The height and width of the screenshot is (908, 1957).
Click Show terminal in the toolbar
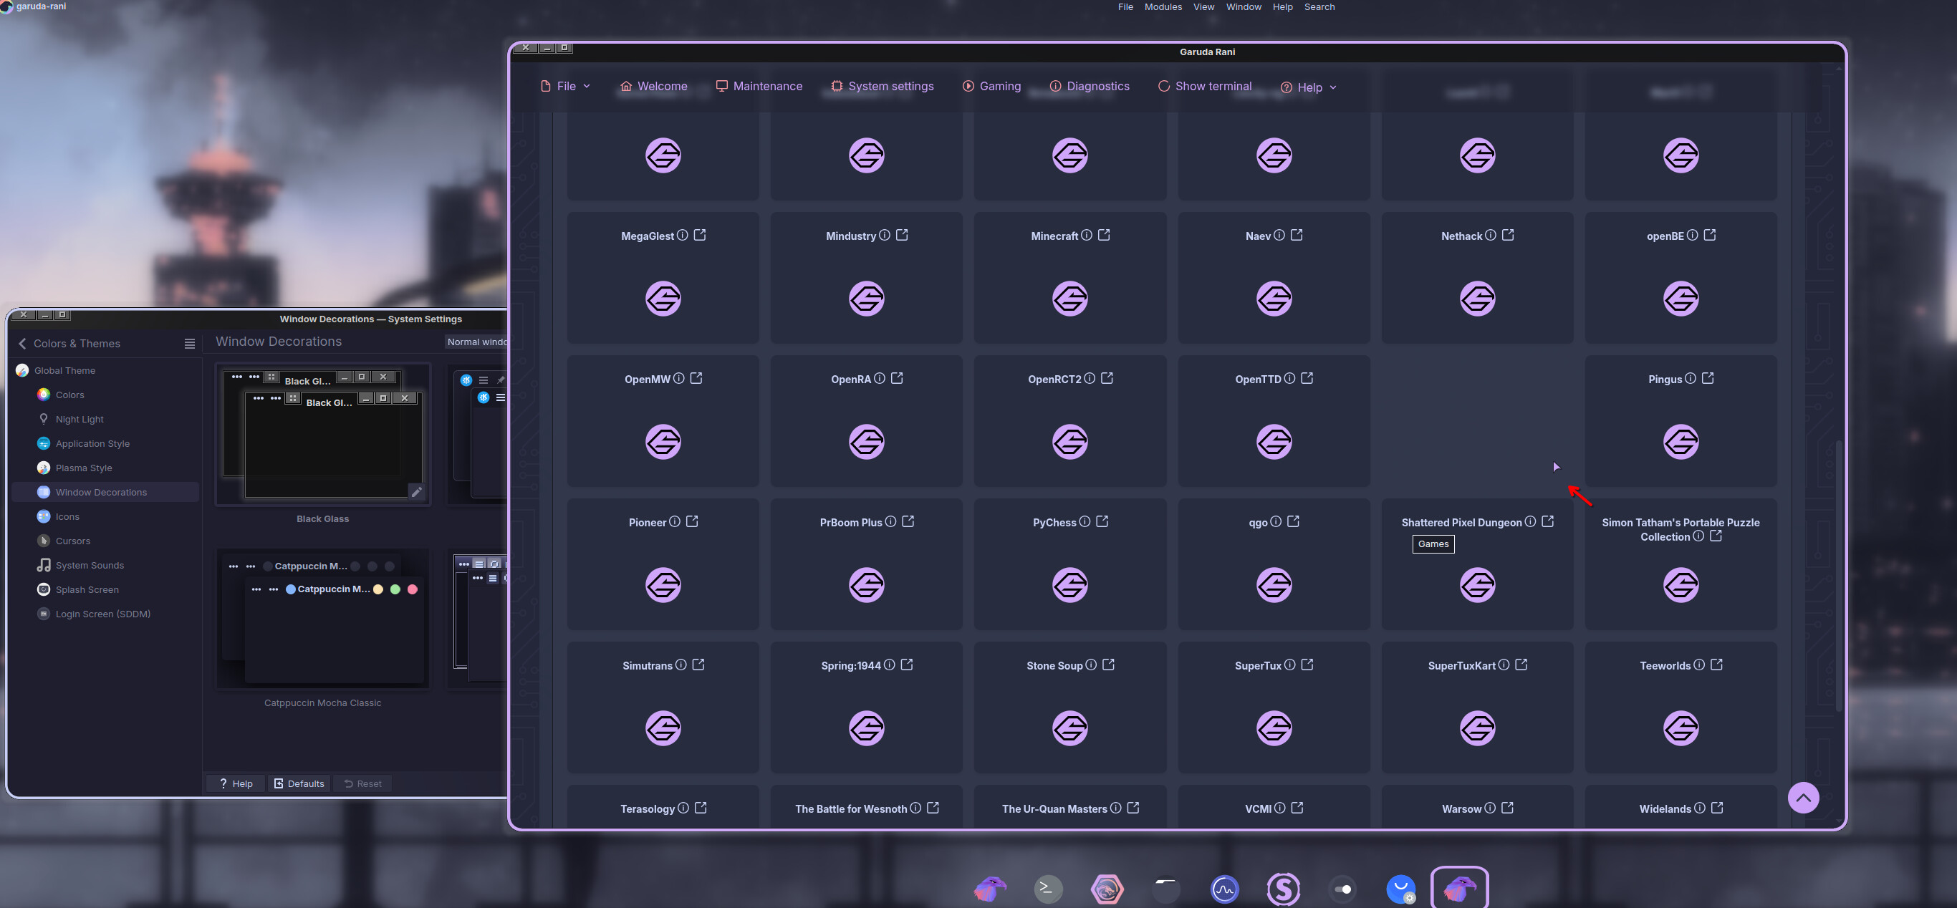point(1205,87)
